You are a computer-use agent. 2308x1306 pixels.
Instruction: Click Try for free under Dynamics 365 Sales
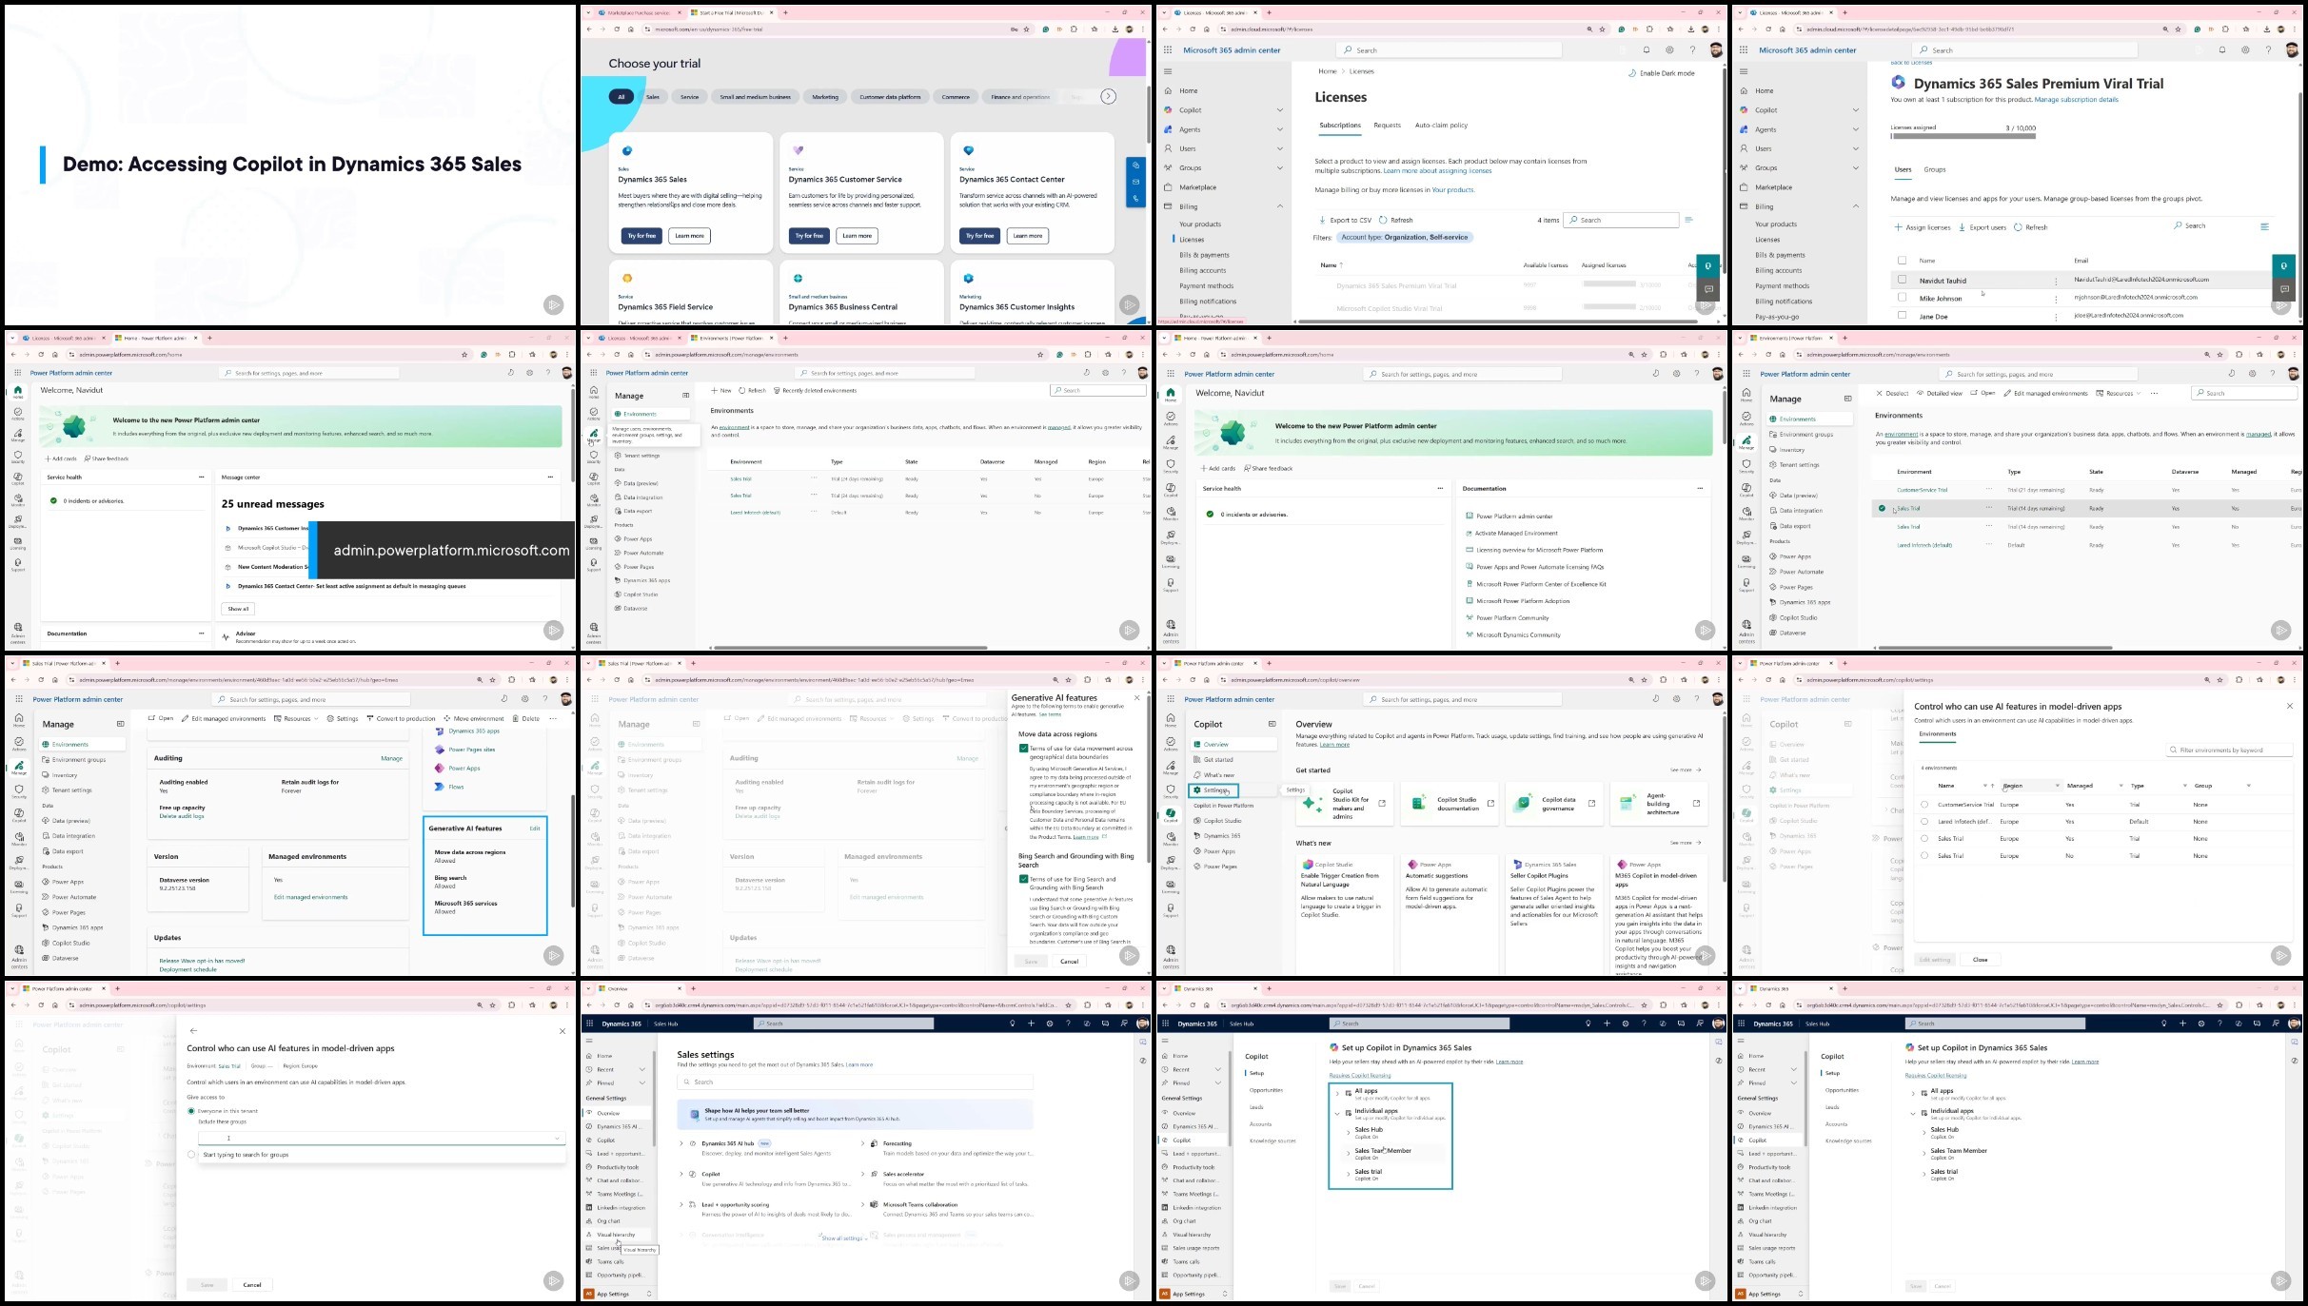click(x=641, y=236)
